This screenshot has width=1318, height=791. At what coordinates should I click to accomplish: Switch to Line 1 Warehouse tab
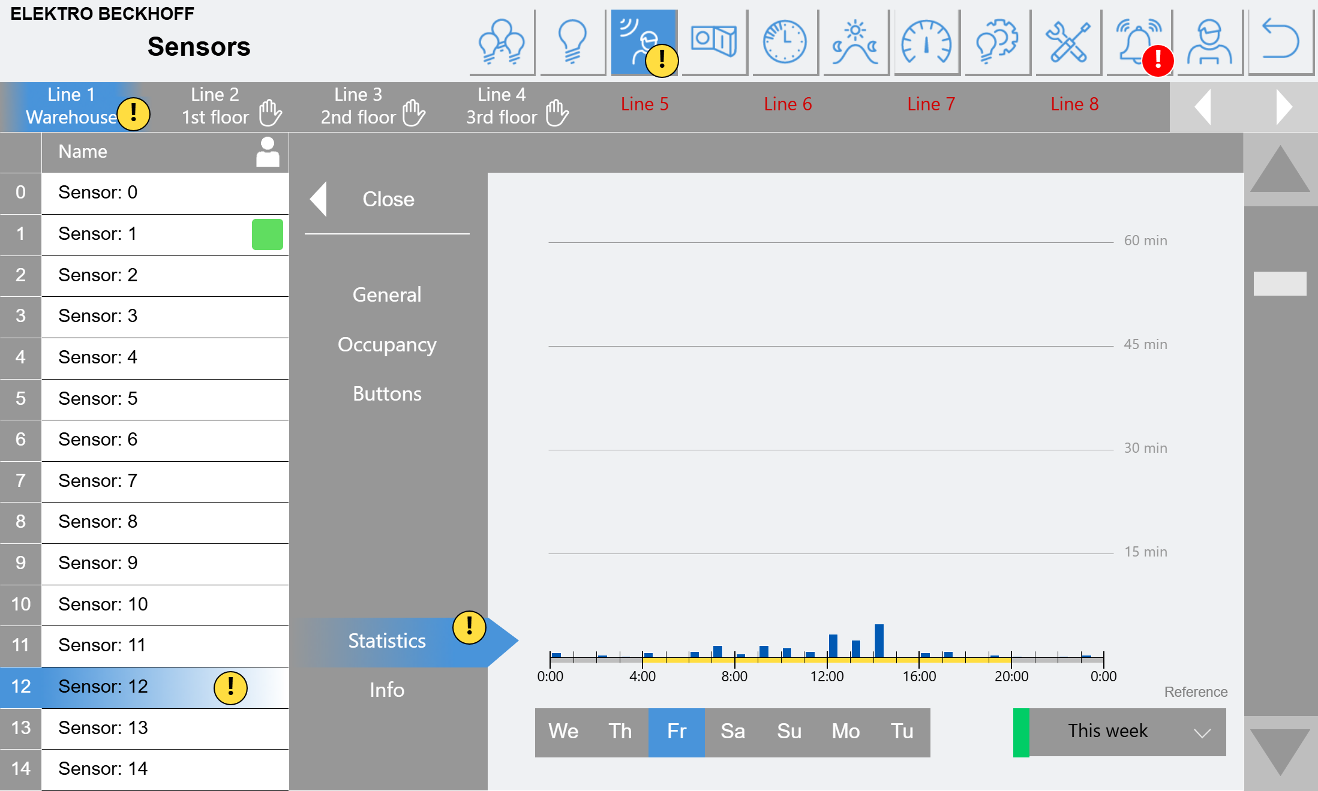point(71,107)
